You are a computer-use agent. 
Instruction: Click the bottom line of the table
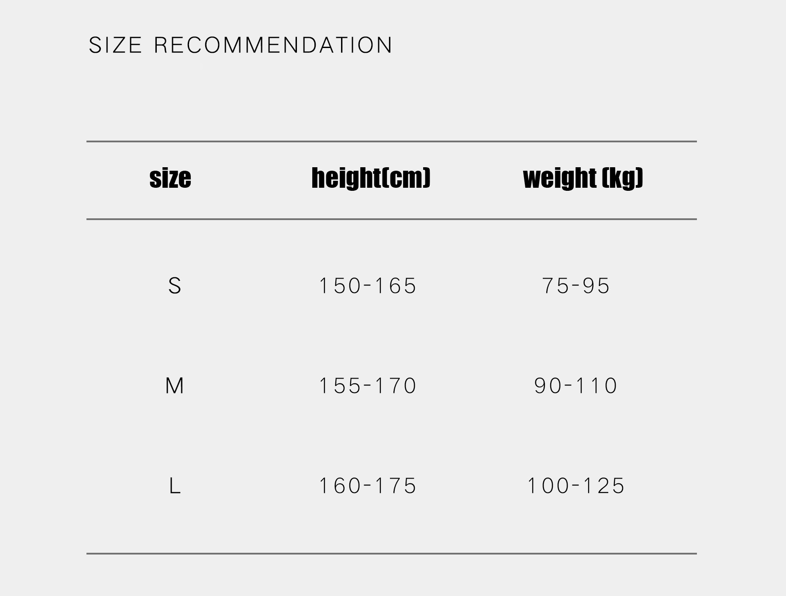391,554
